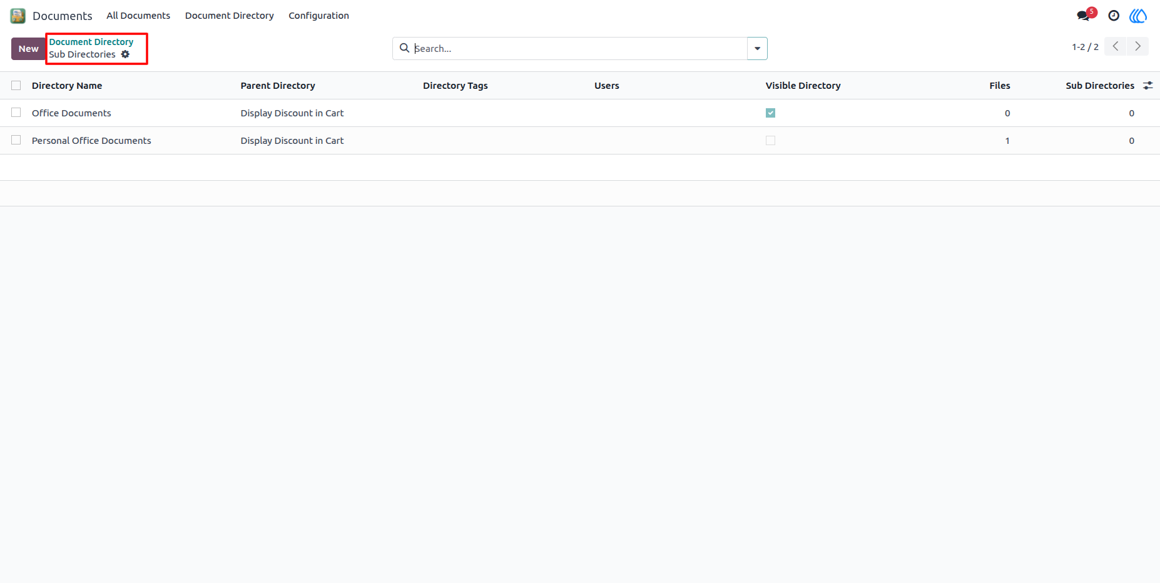The height and width of the screenshot is (583, 1160).
Task: Click the Documents app title
Action: point(63,16)
